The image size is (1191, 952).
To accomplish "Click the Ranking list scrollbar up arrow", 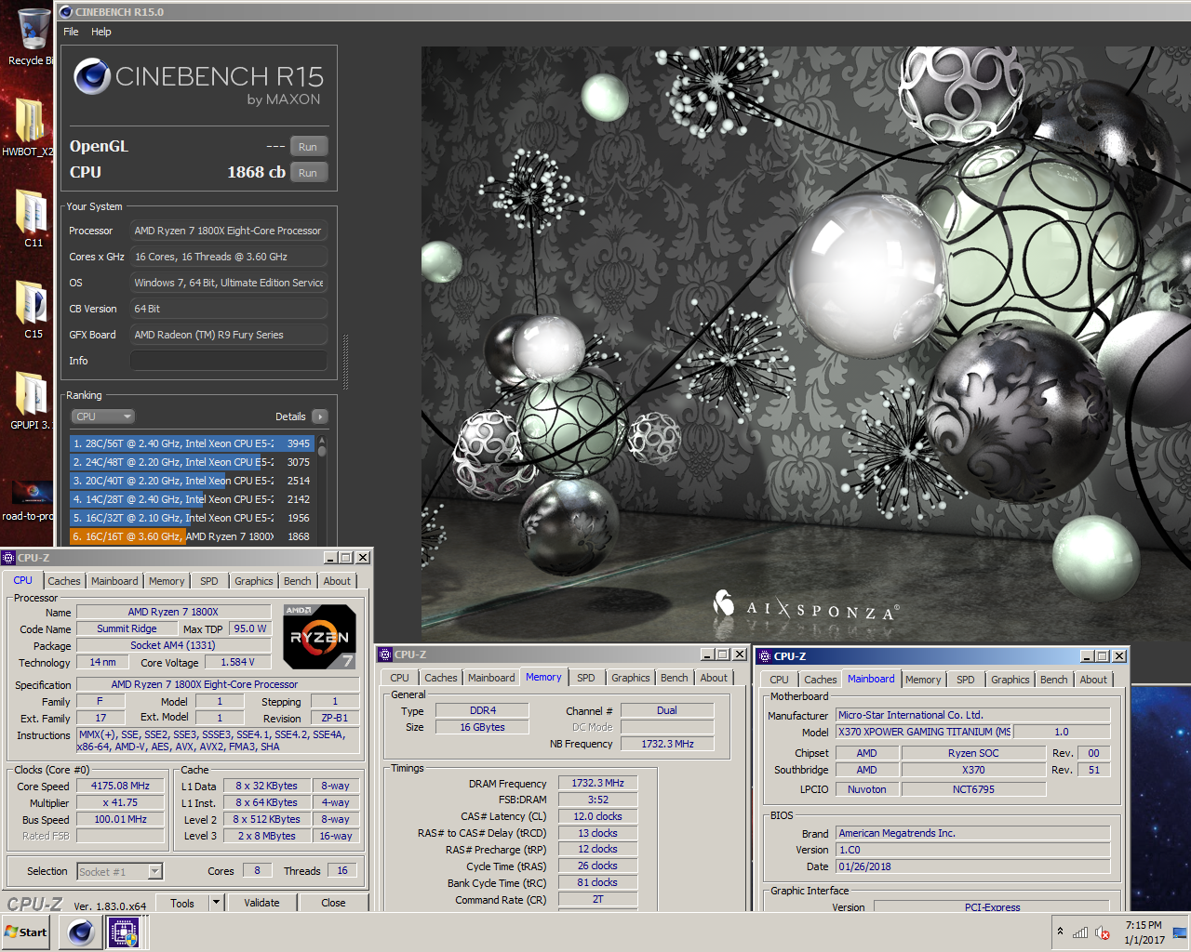I will coord(322,441).
